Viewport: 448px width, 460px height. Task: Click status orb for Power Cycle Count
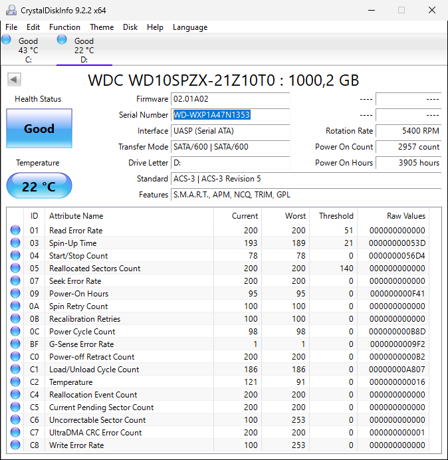(15, 331)
